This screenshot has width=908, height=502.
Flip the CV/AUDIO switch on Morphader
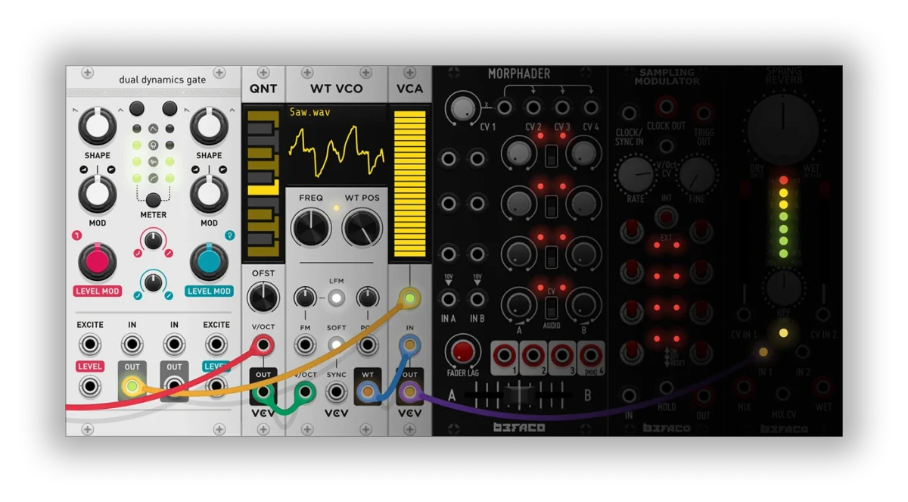pyautogui.click(x=552, y=307)
